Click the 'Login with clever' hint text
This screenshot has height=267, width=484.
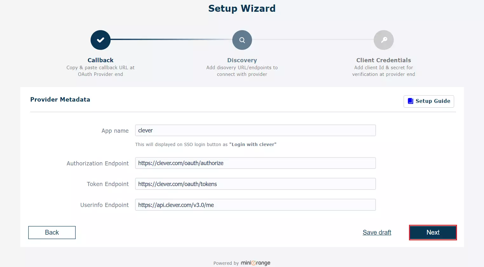click(253, 144)
